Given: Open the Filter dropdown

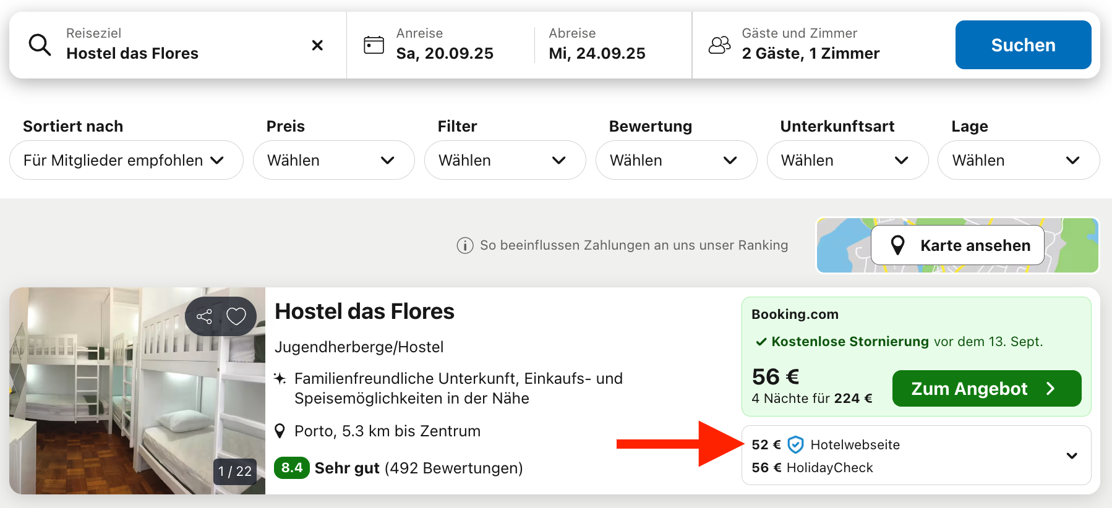Looking at the screenshot, I should [x=505, y=160].
